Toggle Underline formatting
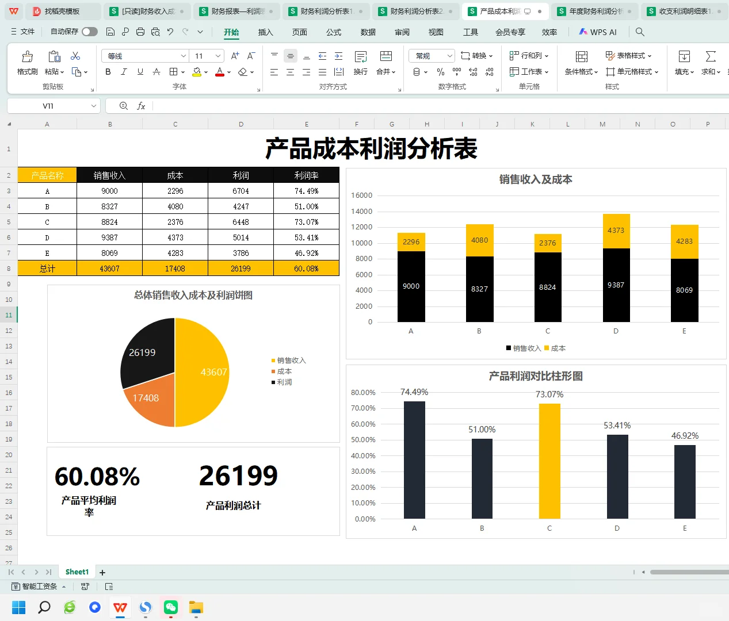This screenshot has width=729, height=621. point(140,72)
